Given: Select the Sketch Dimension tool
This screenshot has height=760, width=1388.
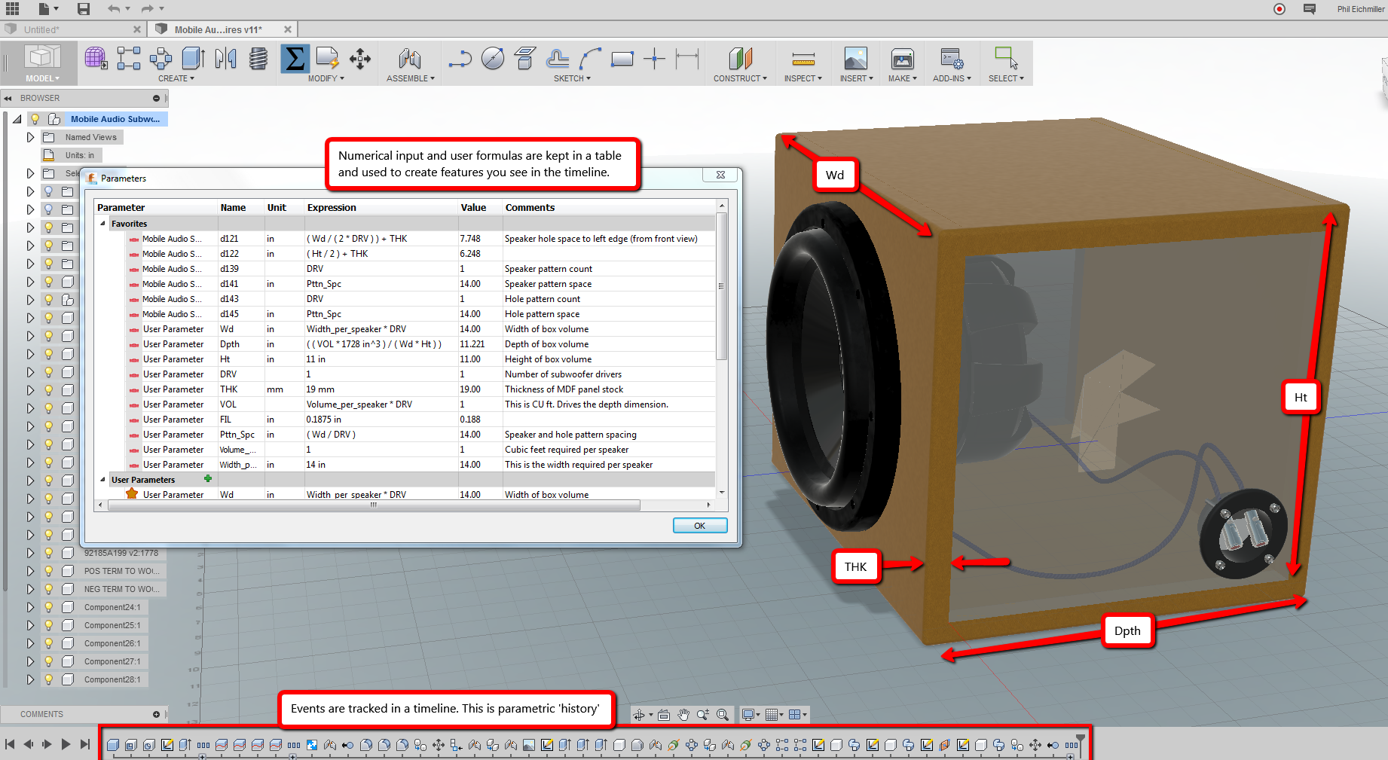Looking at the screenshot, I should pyautogui.click(x=687, y=58).
